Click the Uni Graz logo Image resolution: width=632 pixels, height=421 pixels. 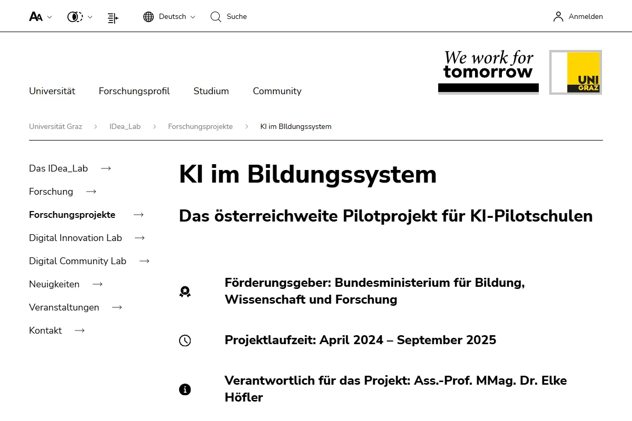click(x=576, y=72)
